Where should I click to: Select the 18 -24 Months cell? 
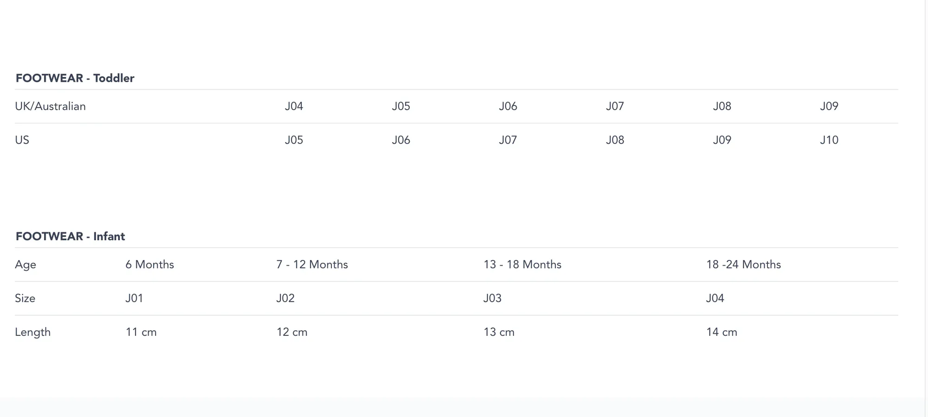[743, 265]
